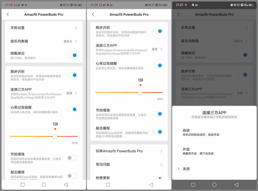Tap orange heart-rate marker triangle, middle phone

140,85
